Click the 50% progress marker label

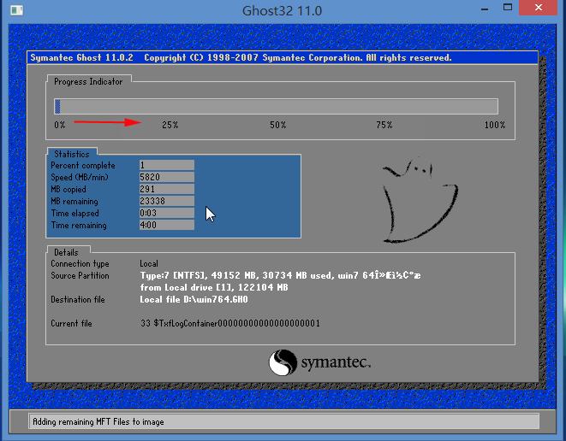[x=277, y=126]
